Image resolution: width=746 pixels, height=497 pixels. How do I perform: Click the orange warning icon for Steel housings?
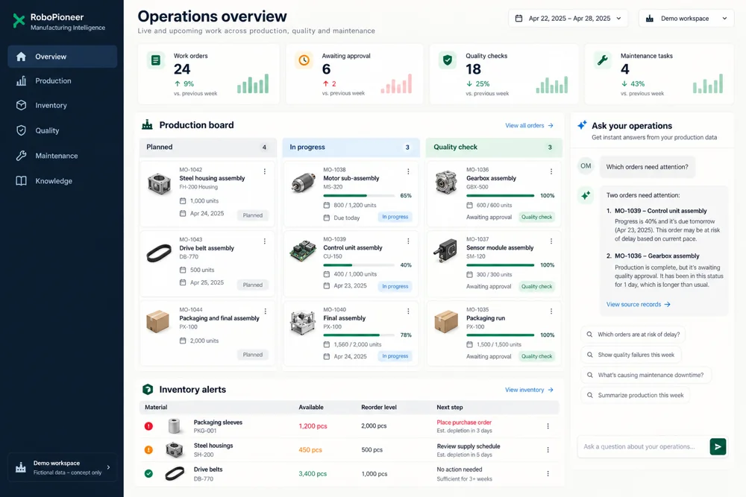(149, 449)
